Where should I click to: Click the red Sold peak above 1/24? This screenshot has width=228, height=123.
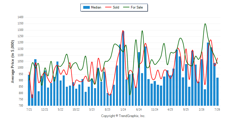(123, 31)
